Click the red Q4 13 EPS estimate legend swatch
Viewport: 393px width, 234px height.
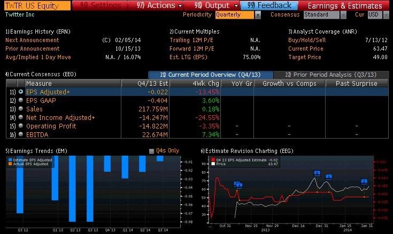213,160
